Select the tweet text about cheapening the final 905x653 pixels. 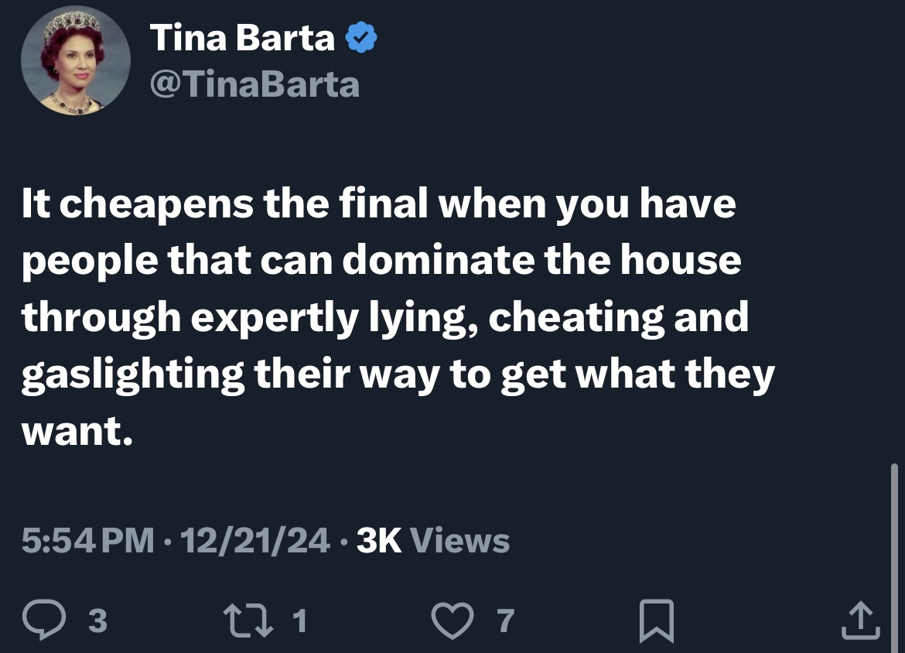398,316
